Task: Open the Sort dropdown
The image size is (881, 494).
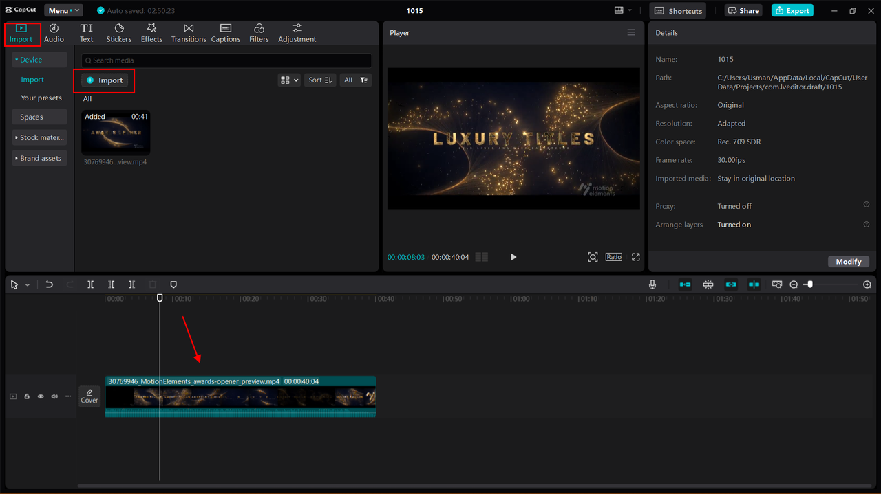Action: [320, 80]
